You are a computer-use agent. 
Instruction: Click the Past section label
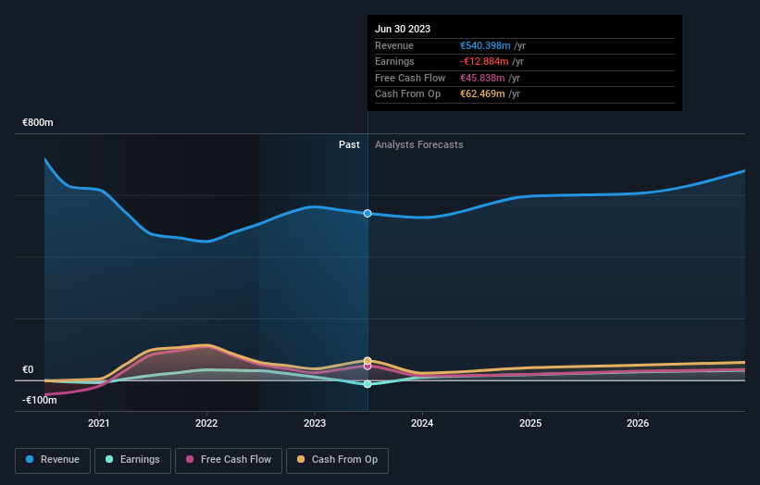349,145
